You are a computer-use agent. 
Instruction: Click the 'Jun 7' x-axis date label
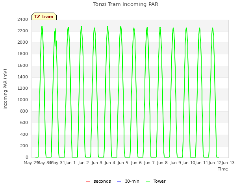click(149, 163)
